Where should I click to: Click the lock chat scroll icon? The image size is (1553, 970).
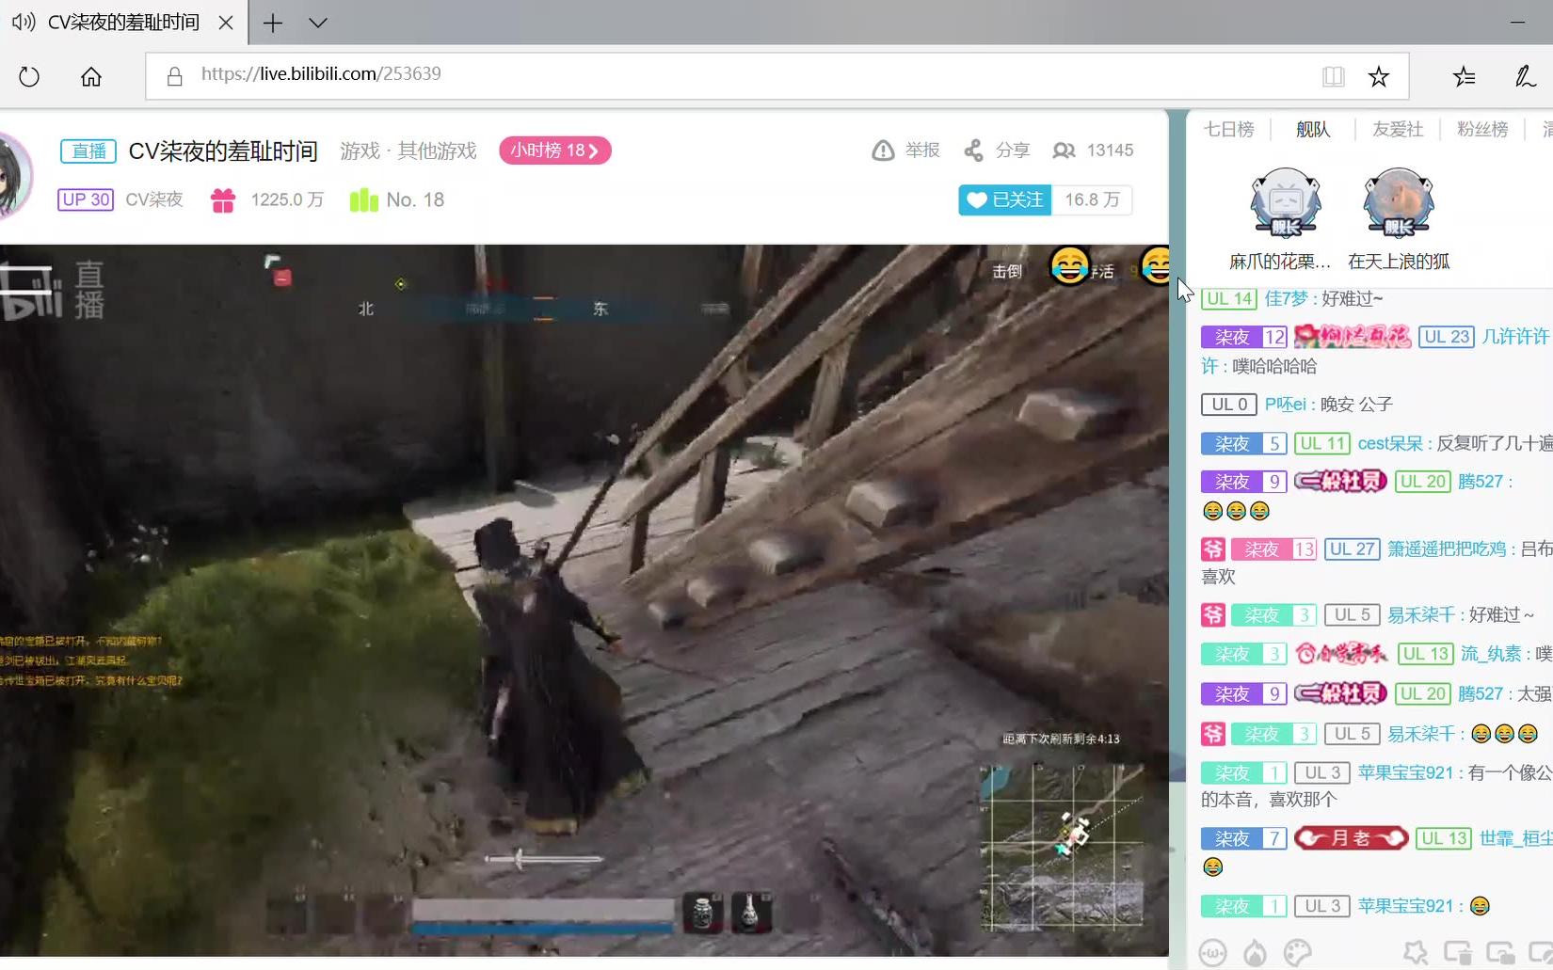point(1500,952)
